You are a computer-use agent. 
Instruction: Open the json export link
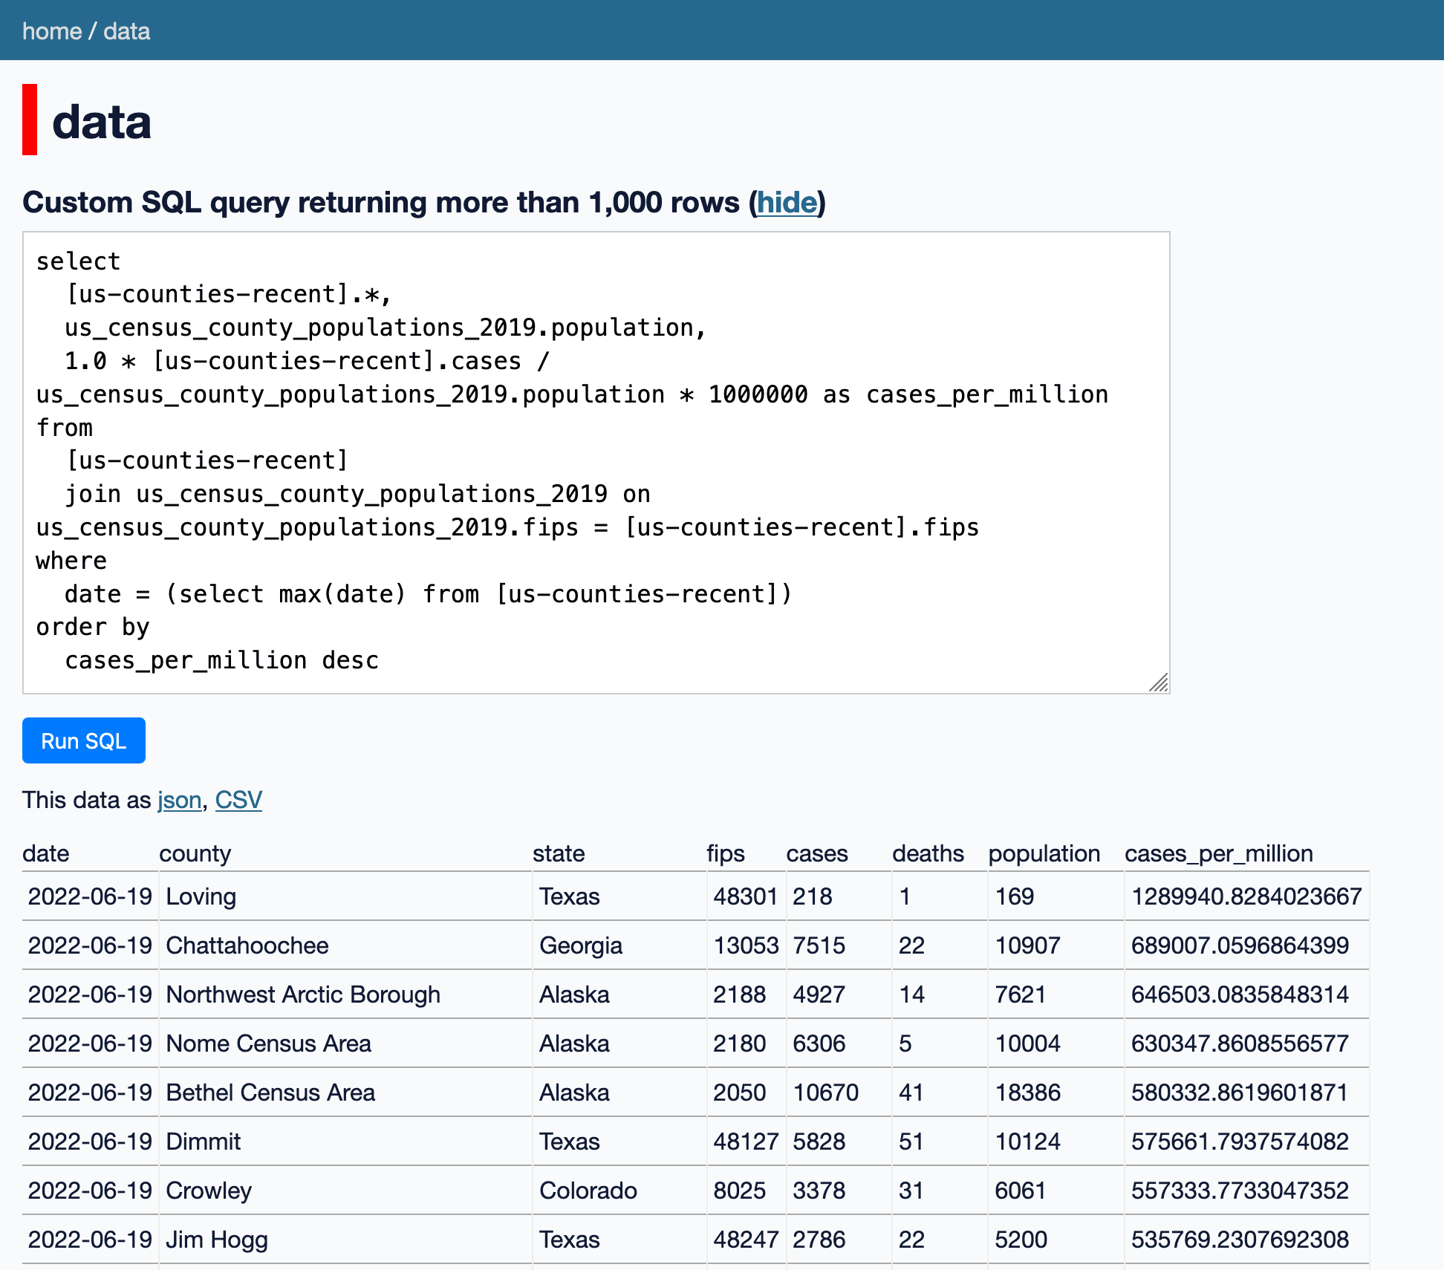point(179,800)
